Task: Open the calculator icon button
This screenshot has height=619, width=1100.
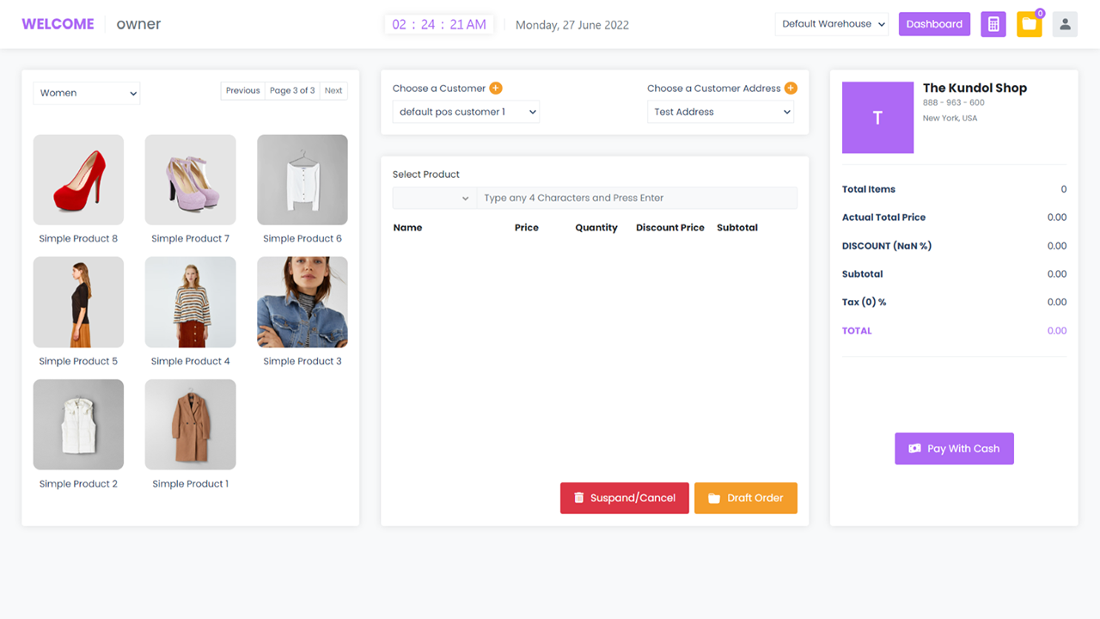Action: (x=993, y=24)
